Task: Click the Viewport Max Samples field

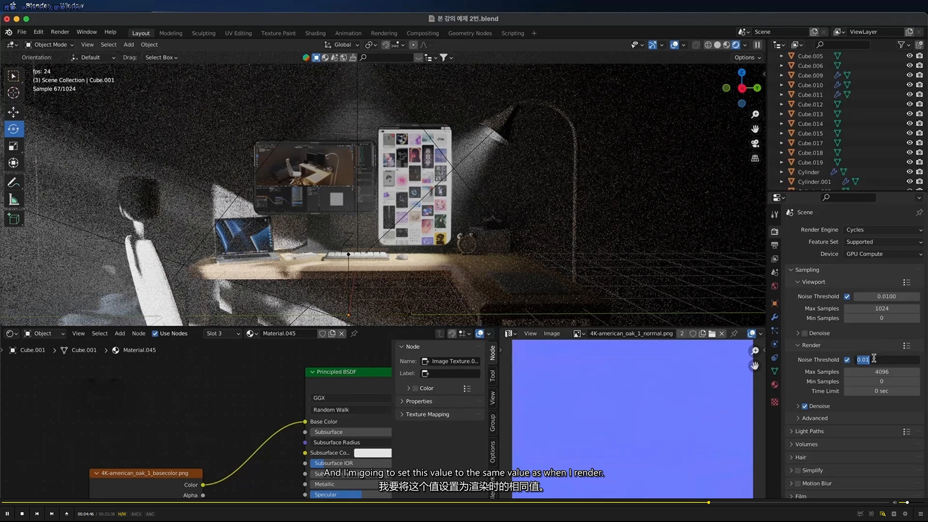Action: point(881,308)
